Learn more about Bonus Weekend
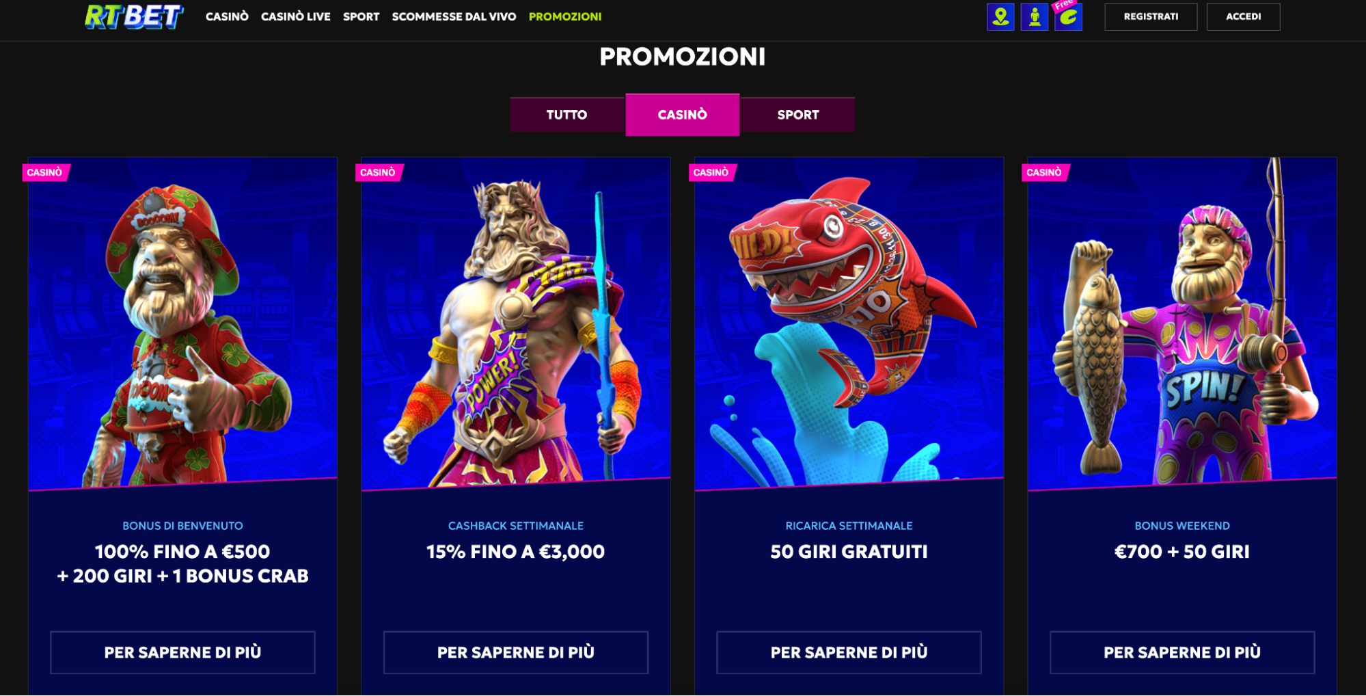Image resolution: width=1366 pixels, height=696 pixels. (x=1182, y=652)
